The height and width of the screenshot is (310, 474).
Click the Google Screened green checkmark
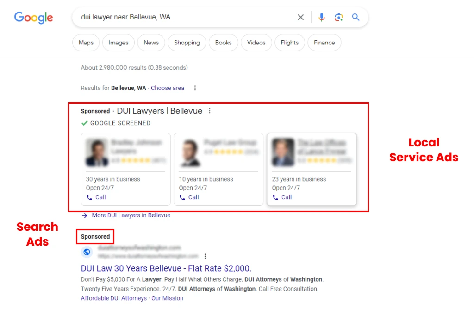pos(85,123)
